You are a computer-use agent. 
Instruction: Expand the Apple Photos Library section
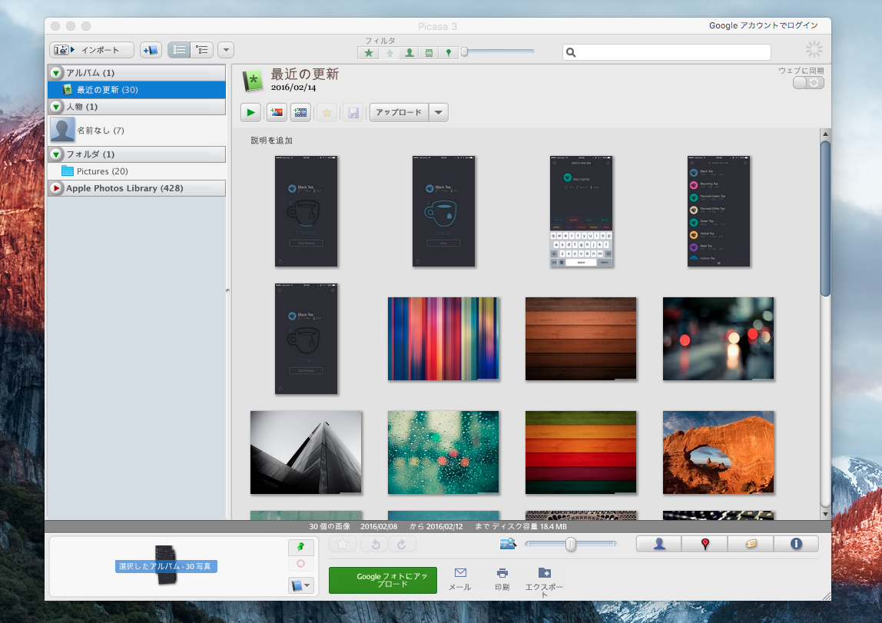(x=56, y=188)
